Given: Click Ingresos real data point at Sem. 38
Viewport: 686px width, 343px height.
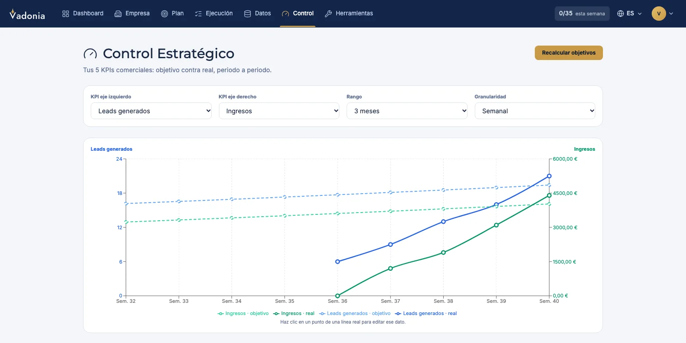Looking at the screenshot, I should click(x=443, y=253).
